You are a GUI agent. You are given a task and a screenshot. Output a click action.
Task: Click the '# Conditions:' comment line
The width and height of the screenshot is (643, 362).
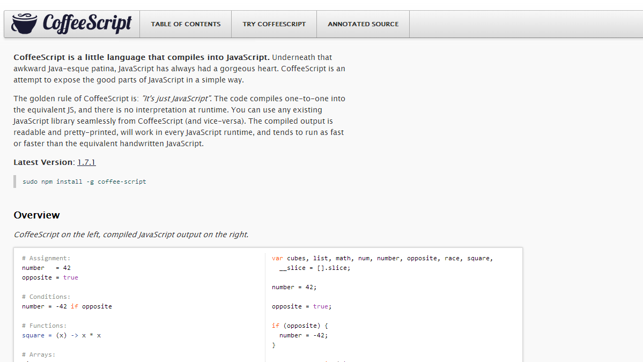(46, 297)
